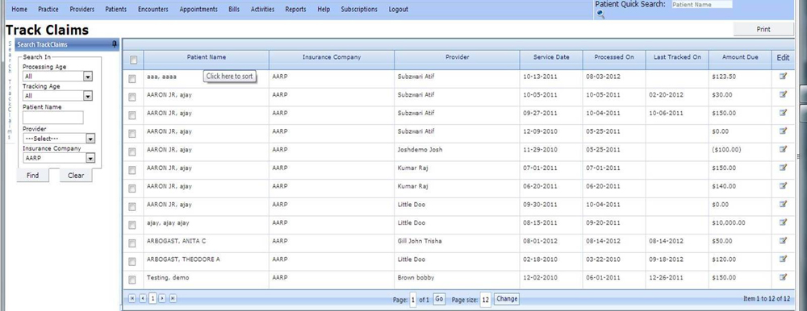Edit the ARBOGAST, THEODORE A claim
Screen dimensions: 807x311
point(784,259)
